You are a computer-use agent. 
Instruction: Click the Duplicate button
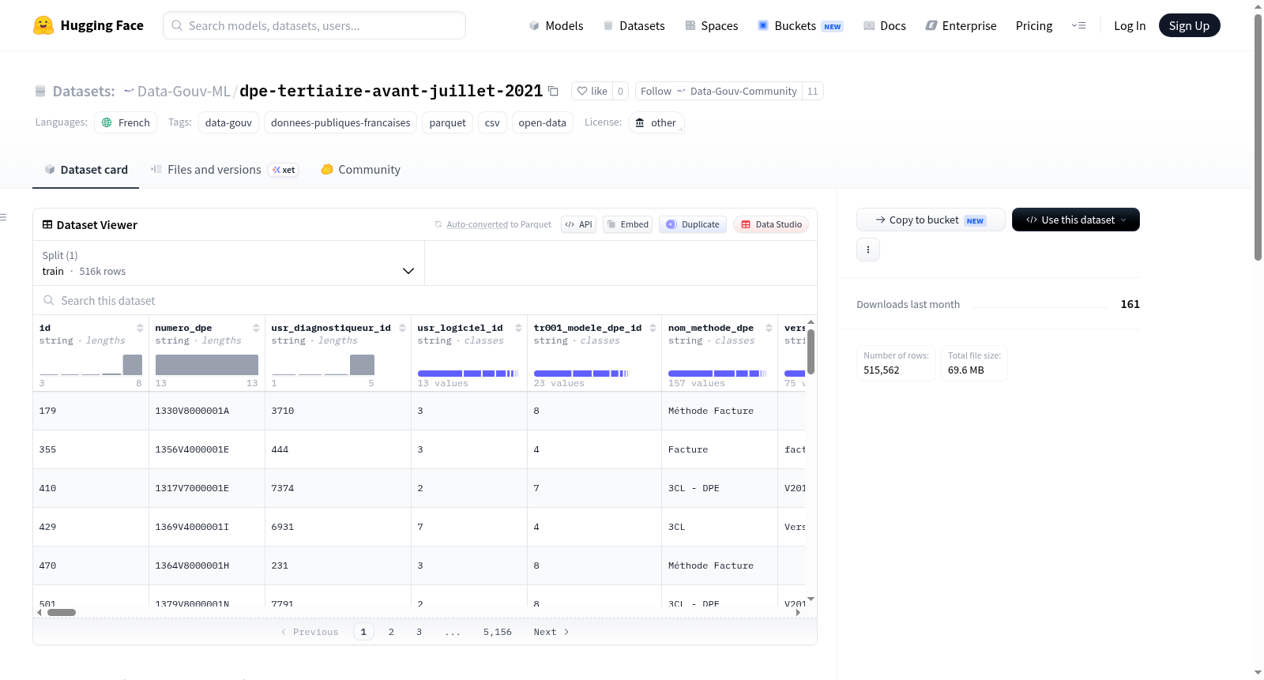point(692,224)
